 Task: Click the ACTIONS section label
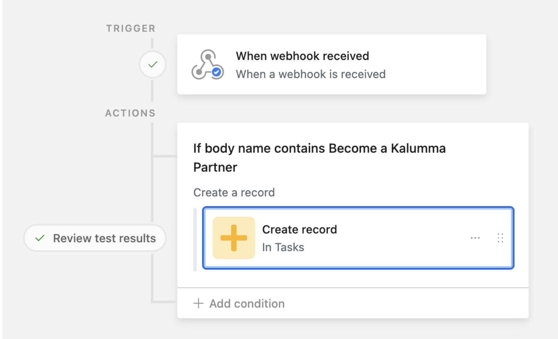130,113
